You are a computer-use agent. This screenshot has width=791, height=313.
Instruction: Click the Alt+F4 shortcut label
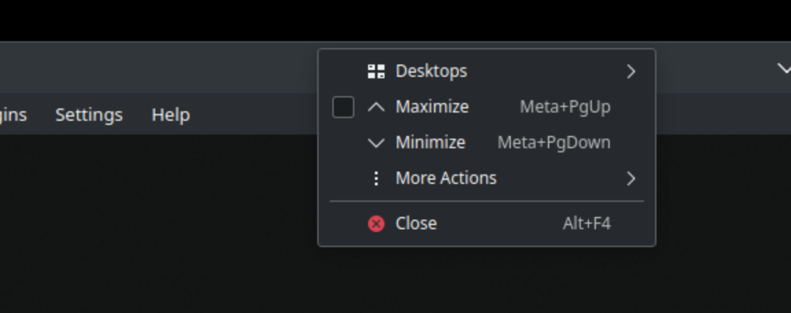pos(586,223)
